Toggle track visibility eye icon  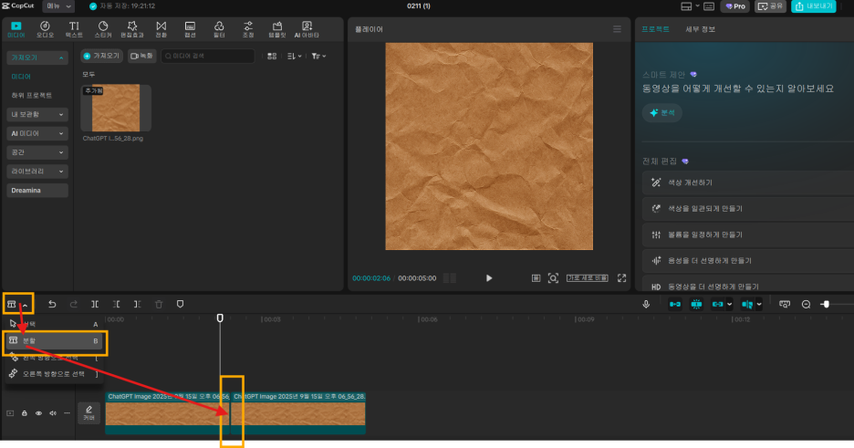coord(38,413)
